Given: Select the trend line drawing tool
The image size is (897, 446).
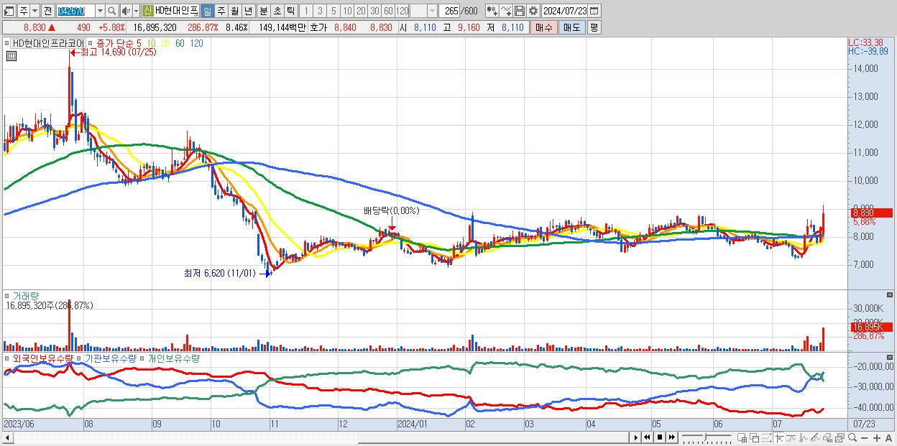Looking at the screenshot, I should click(791, 437).
